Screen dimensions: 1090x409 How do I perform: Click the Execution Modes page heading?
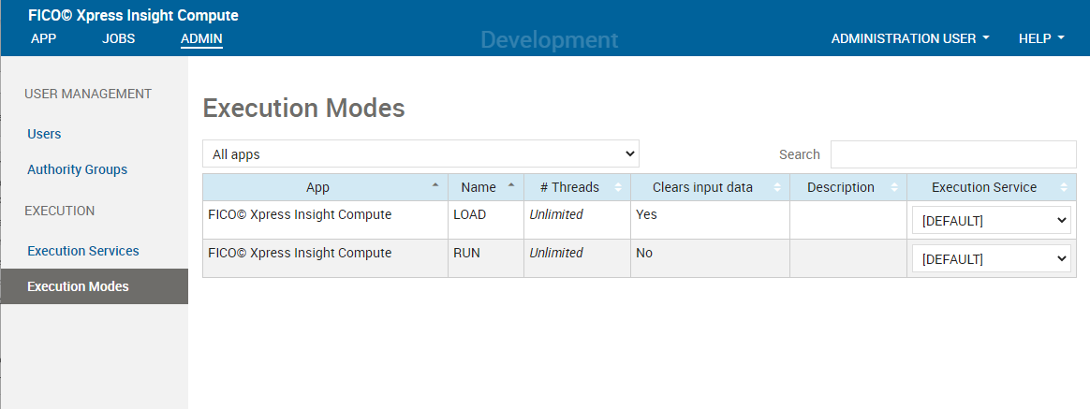pyautogui.click(x=303, y=109)
